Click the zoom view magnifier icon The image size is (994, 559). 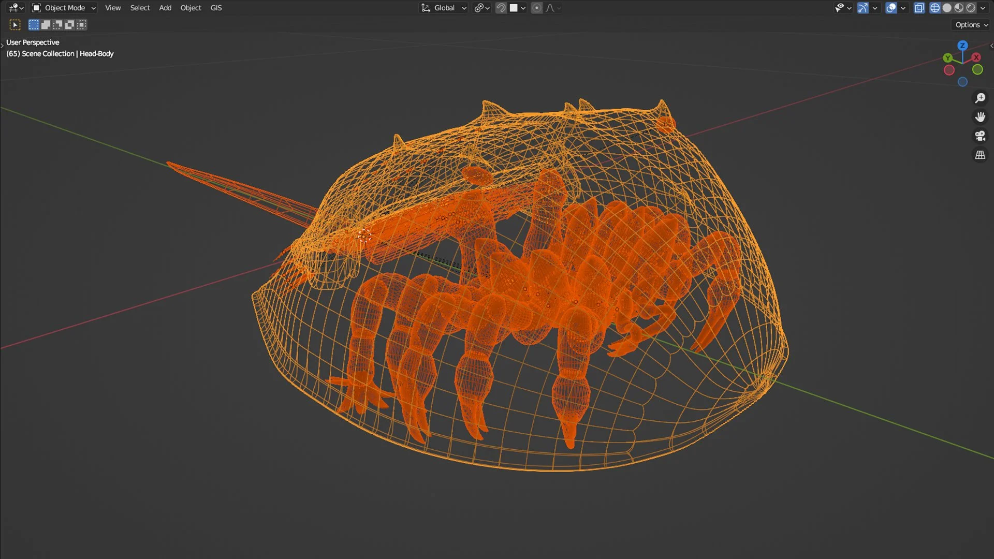click(x=980, y=98)
